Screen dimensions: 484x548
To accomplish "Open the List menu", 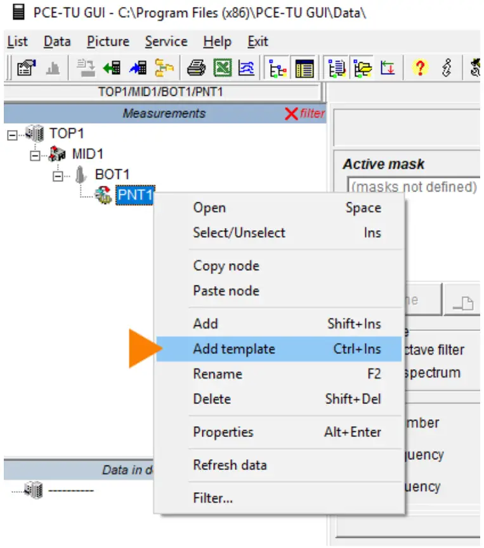I will point(18,42).
